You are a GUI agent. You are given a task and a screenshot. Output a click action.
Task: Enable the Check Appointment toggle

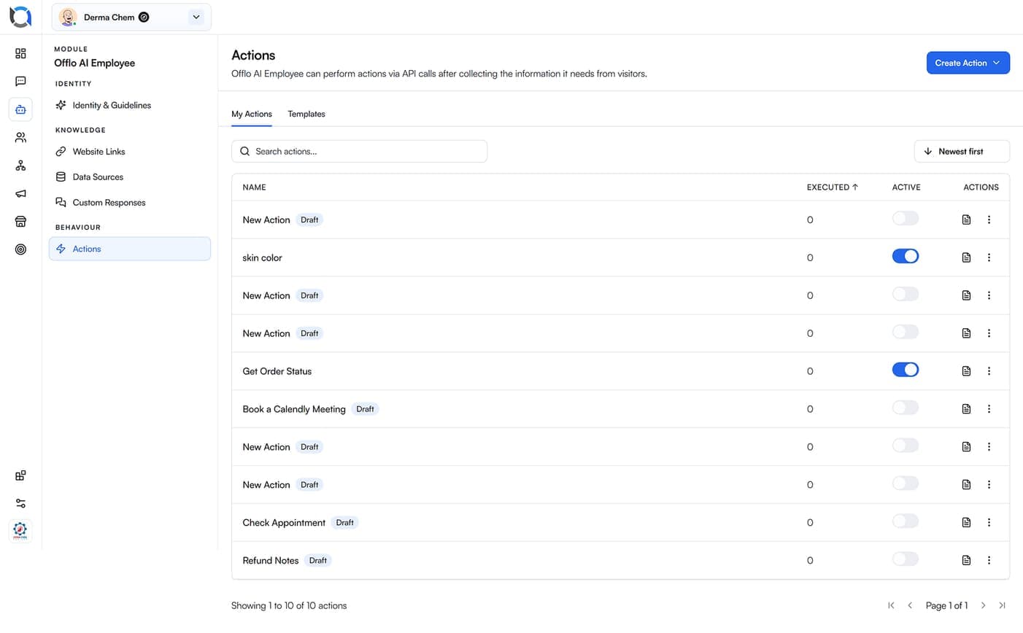coord(906,521)
